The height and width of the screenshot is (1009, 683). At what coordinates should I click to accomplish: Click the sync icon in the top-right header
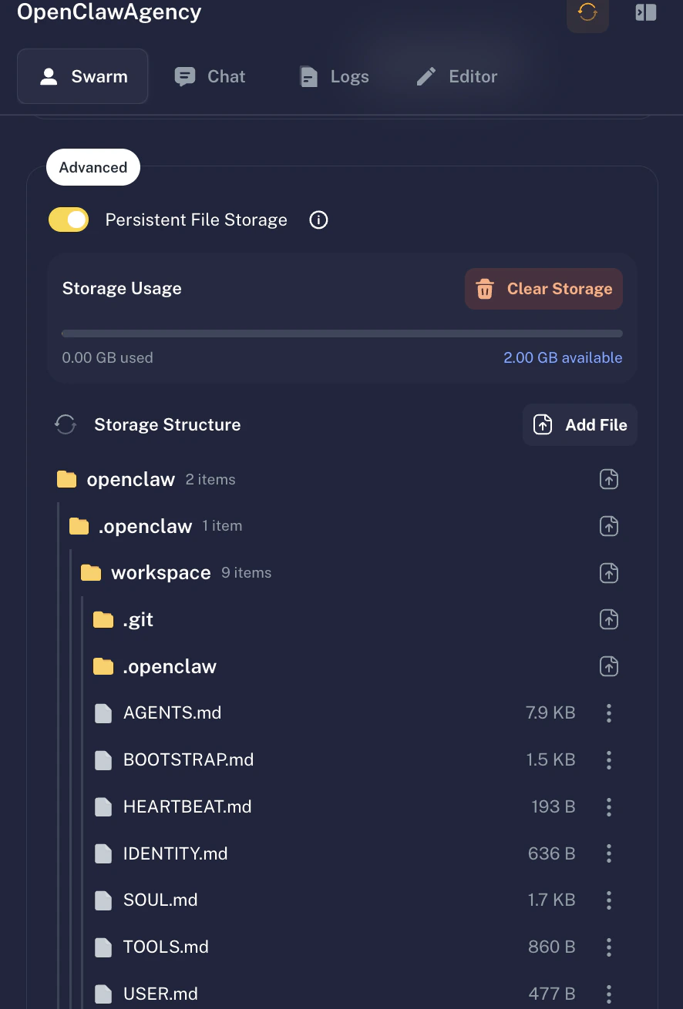(587, 12)
